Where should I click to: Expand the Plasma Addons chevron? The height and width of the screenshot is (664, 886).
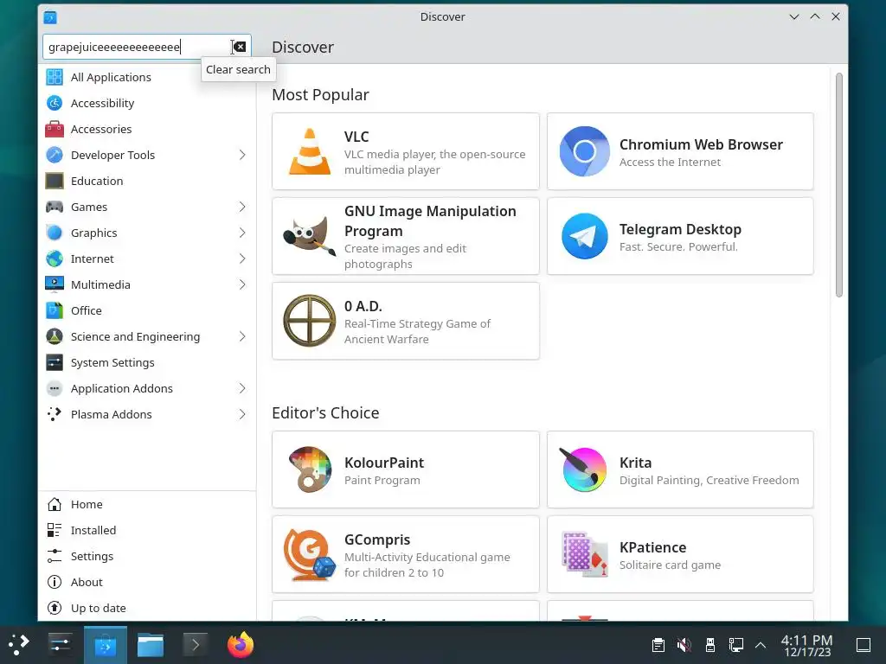(242, 414)
